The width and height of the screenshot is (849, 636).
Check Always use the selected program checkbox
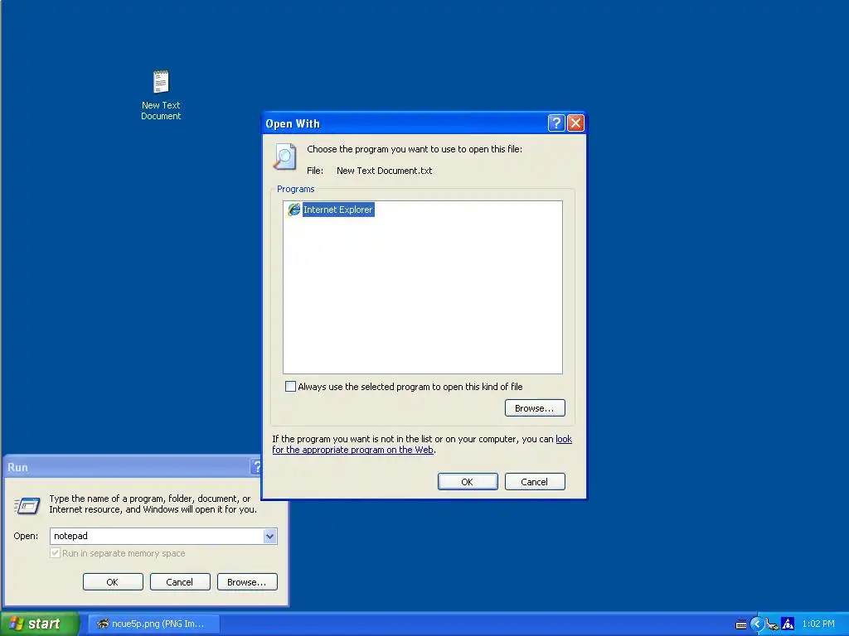[291, 386]
